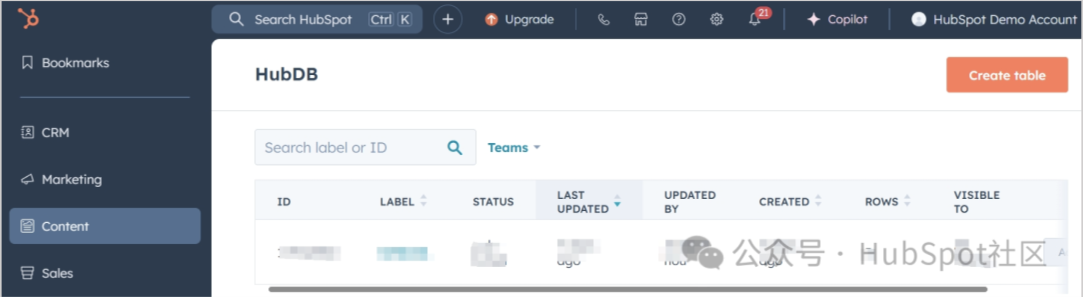Open the calling phone icon
The height and width of the screenshot is (297, 1083).
coord(603,20)
